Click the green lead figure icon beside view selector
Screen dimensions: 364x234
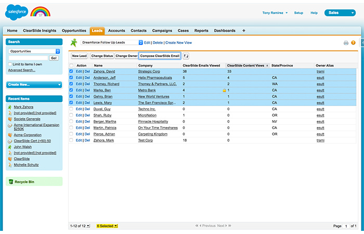pyautogui.click(x=74, y=43)
